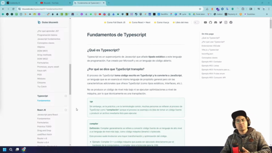The width and height of the screenshot is (272, 153).
Task: Open the Instagram icon in site header
Action: pyautogui.click(x=226, y=23)
